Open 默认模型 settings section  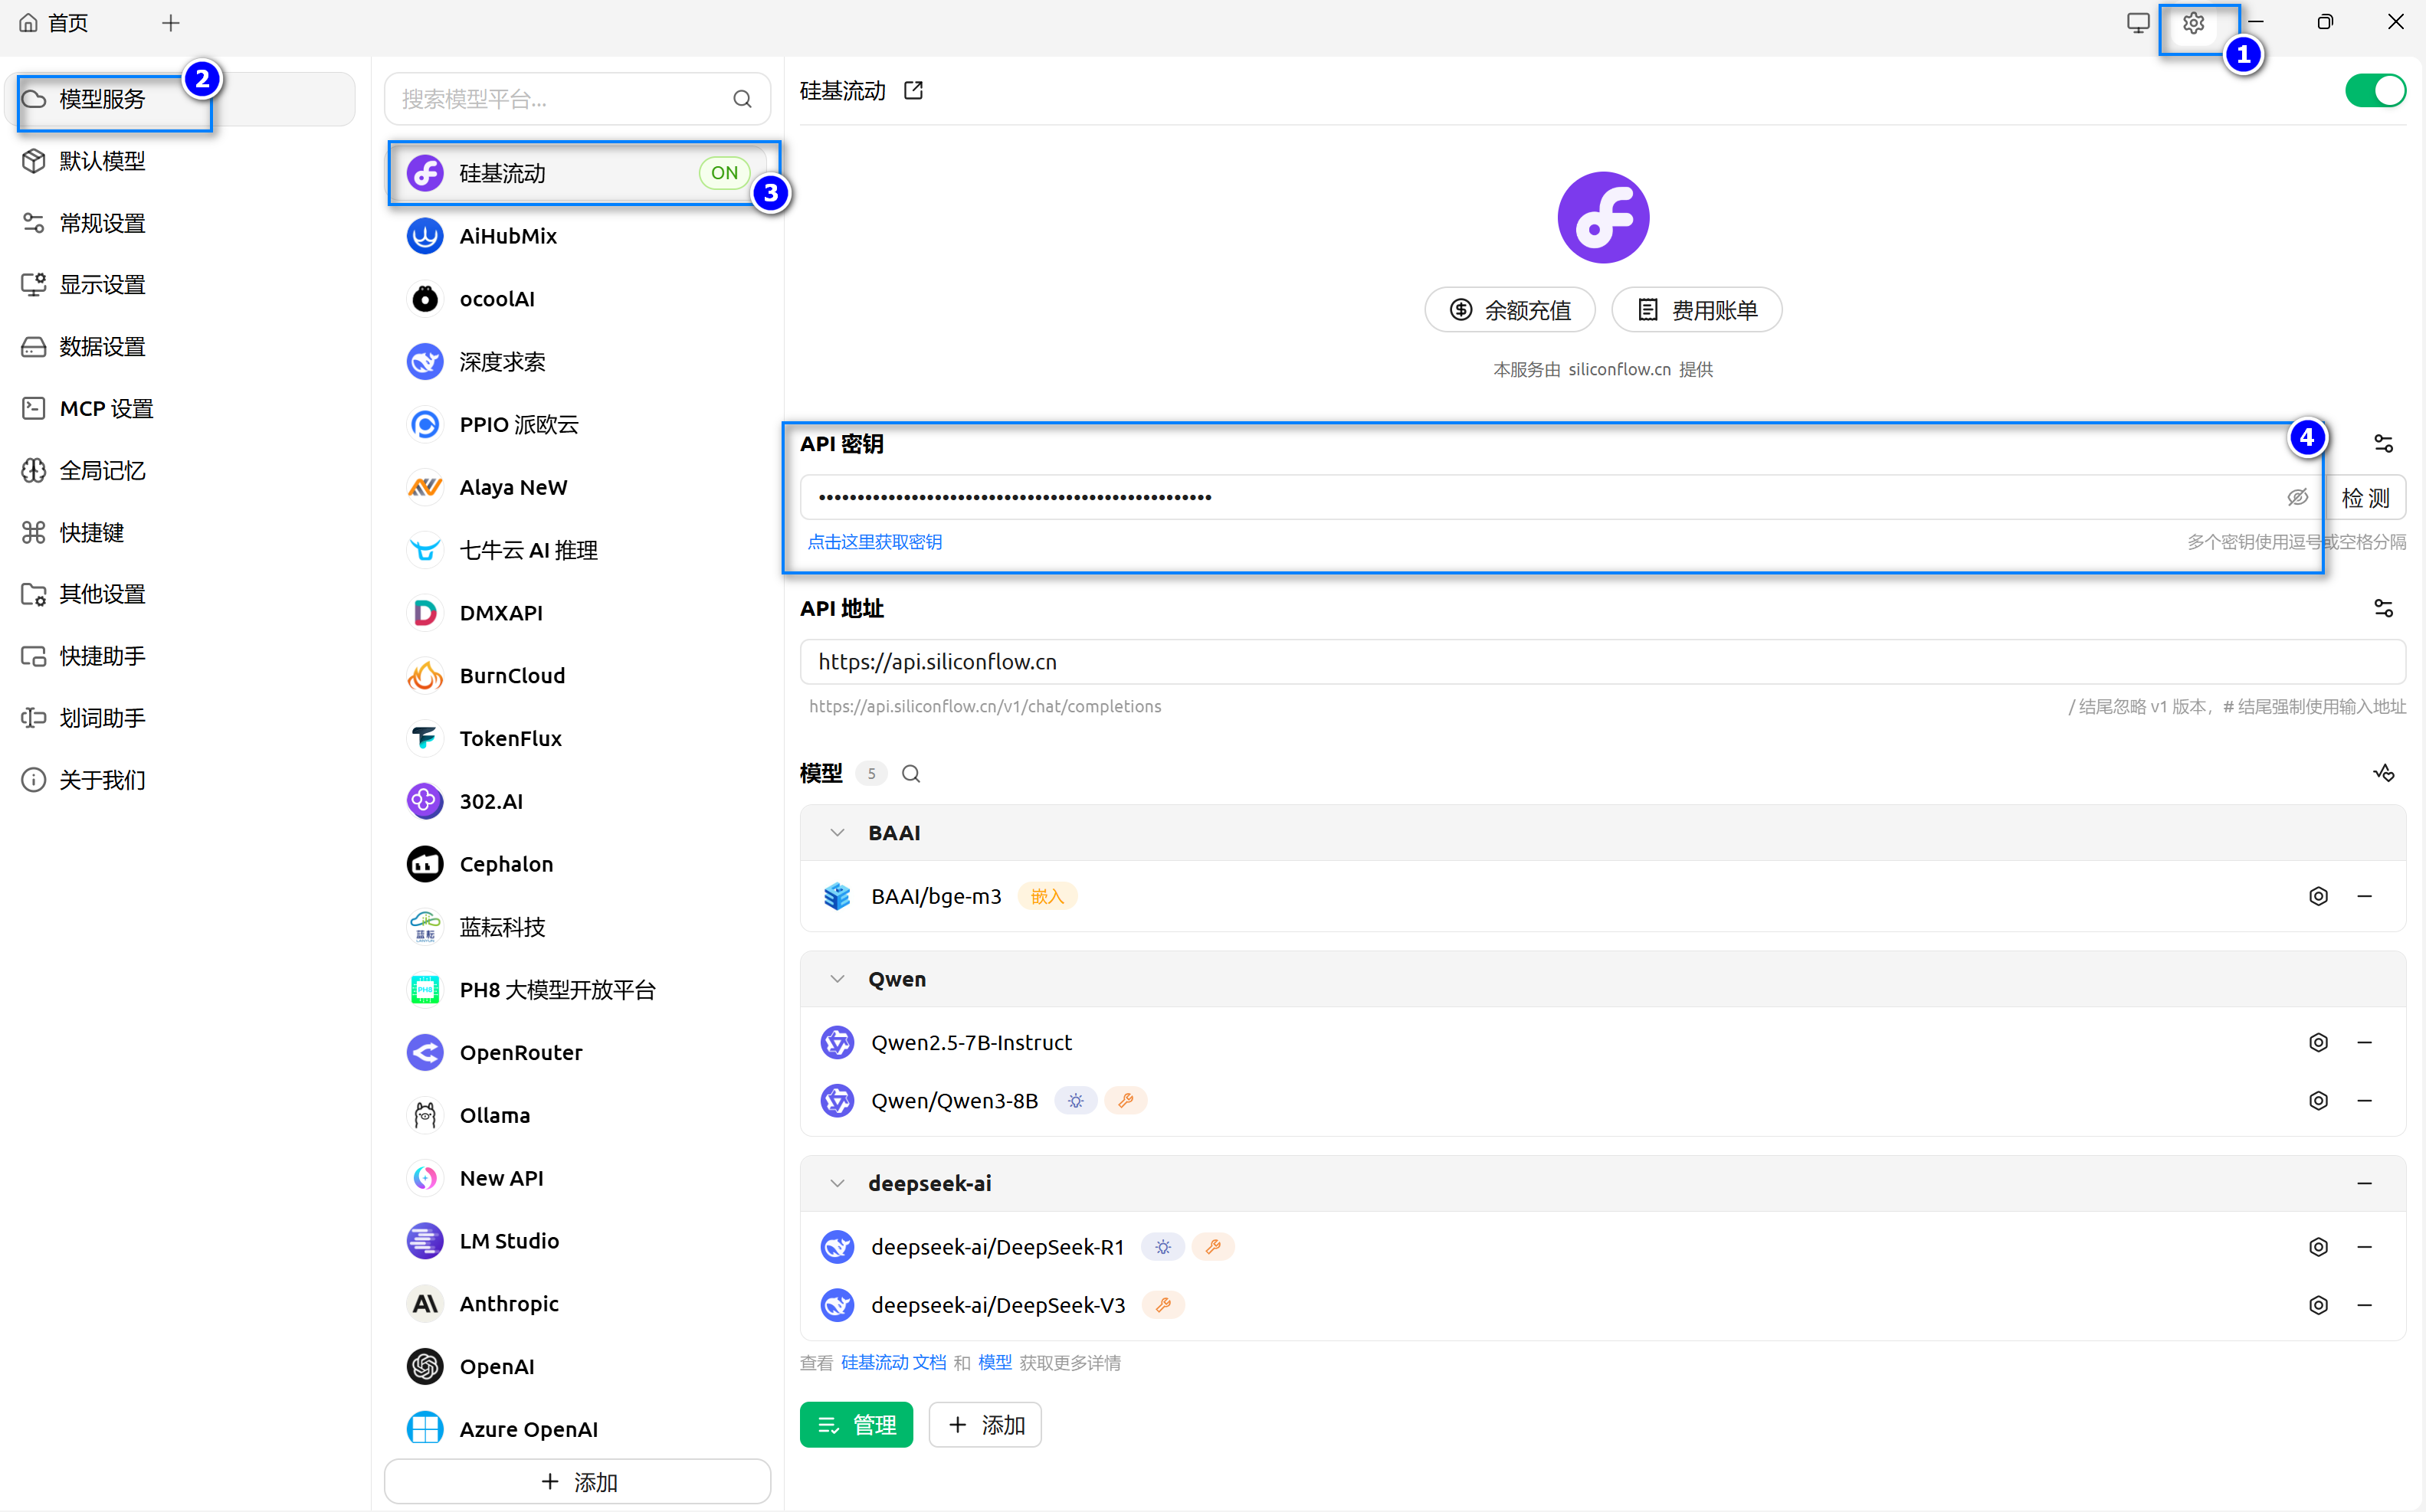click(180, 161)
